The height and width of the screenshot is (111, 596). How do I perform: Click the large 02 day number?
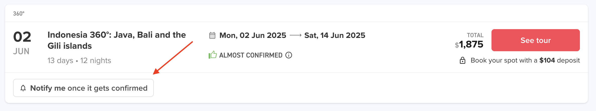tap(22, 37)
